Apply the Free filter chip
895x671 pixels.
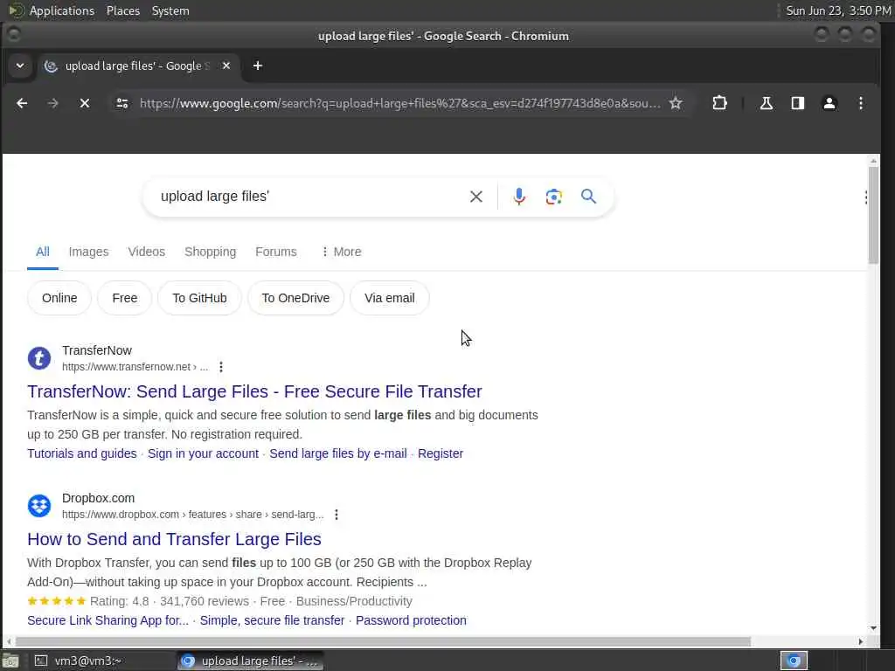point(124,298)
